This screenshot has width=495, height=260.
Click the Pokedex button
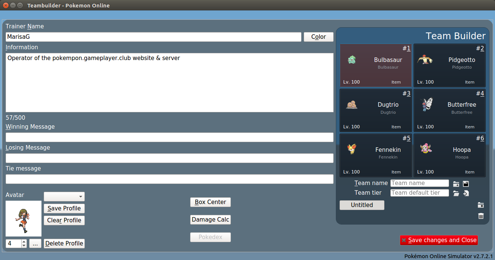click(x=210, y=237)
